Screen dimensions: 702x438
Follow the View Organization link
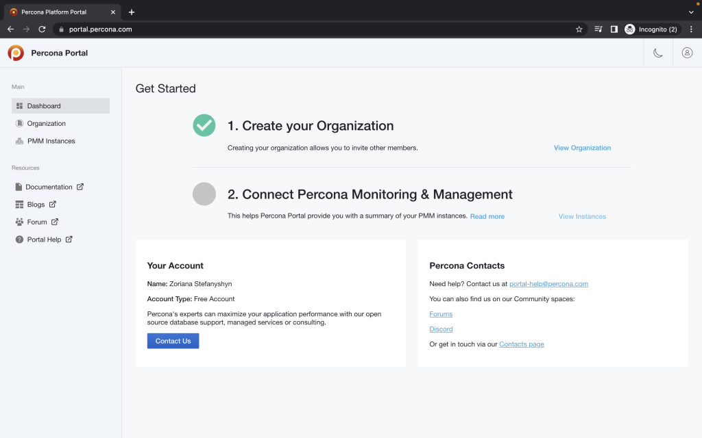click(x=582, y=148)
